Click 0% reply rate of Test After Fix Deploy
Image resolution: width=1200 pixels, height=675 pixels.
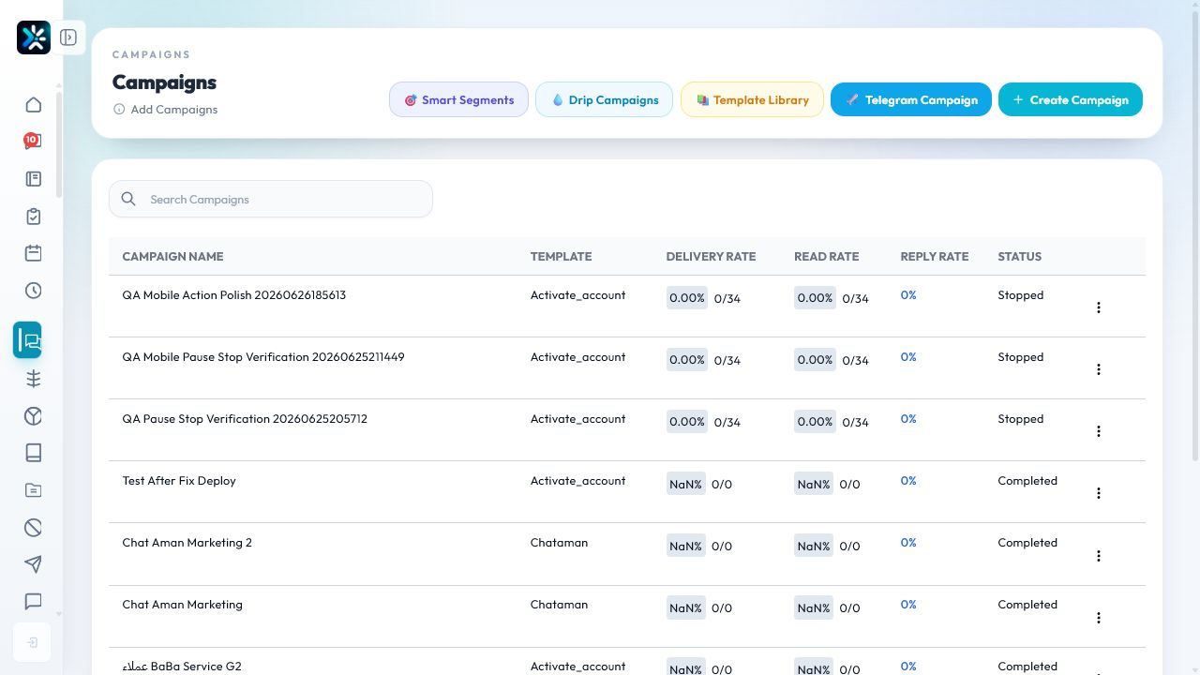point(908,481)
